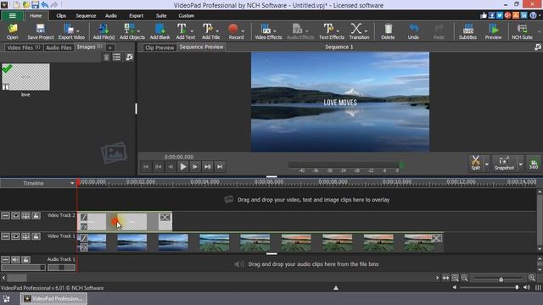Click the Facebook share icon
Screen dimensions: 543x305
(x=492, y=15)
